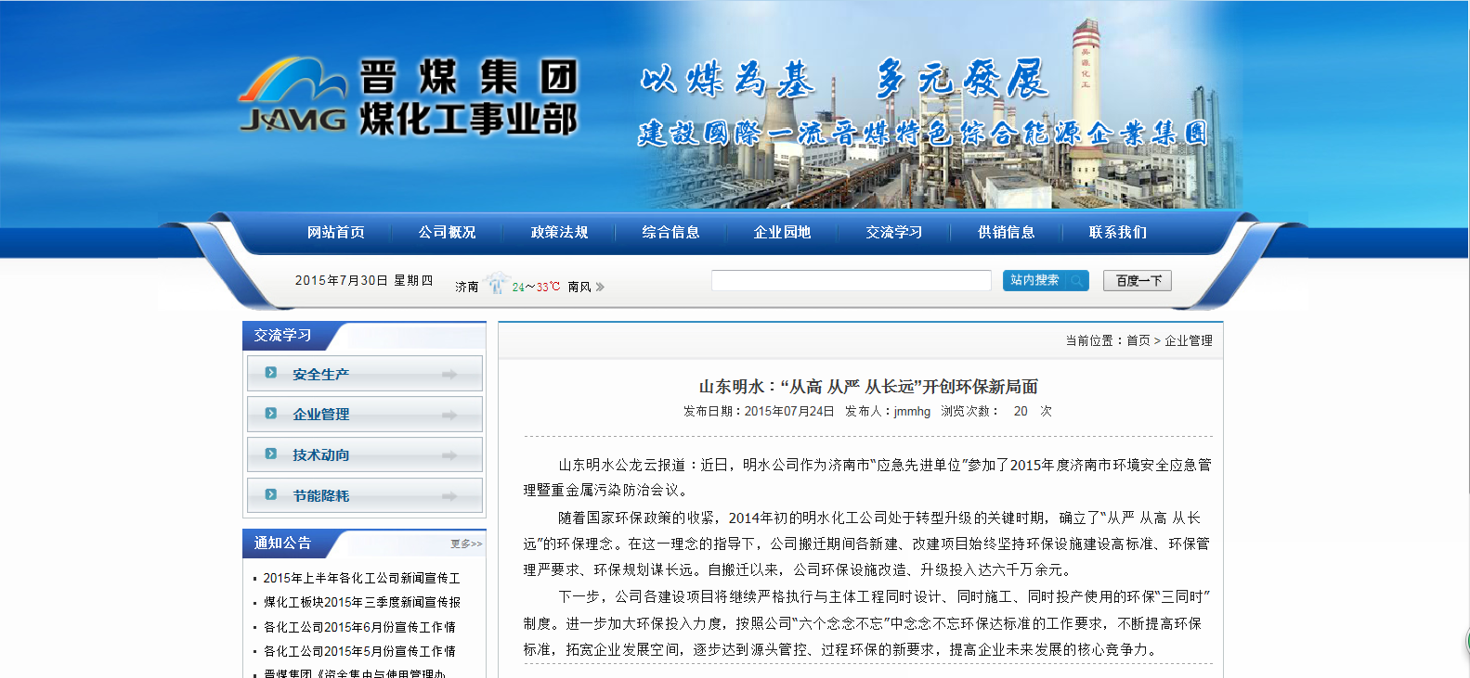1470x678 pixels.
Task: Click the 通知公告 panel header
Action: pyautogui.click(x=283, y=544)
